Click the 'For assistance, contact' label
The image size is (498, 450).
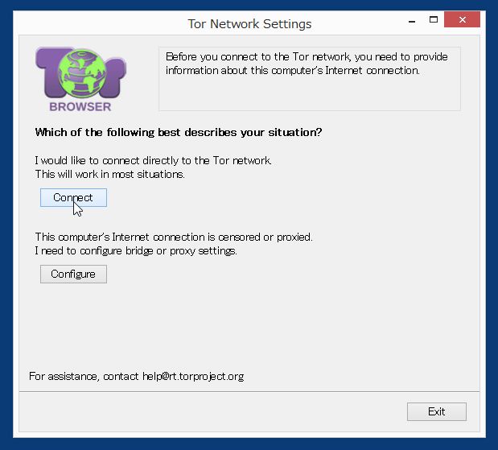click(x=84, y=376)
